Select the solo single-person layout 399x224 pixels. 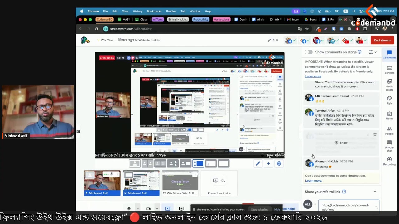click(x=135, y=163)
